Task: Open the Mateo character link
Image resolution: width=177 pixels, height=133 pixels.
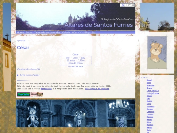Action: [x=149, y=120]
